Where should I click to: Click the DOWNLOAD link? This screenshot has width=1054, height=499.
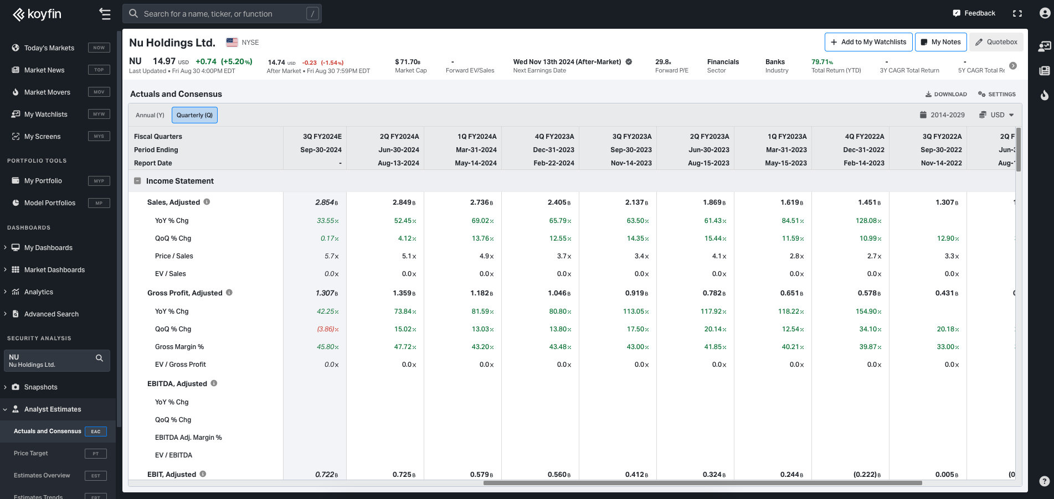pos(946,95)
